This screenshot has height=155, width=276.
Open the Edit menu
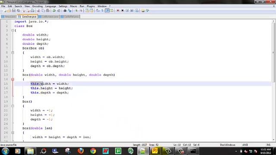(9, 6)
